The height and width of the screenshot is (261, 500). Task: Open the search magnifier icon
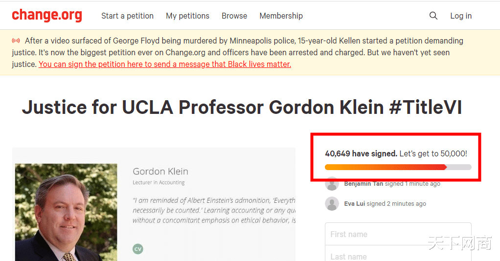click(x=433, y=16)
